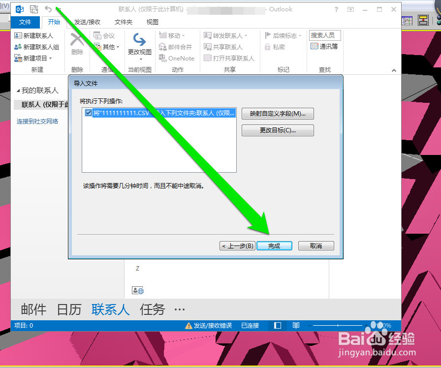Click 取消 to cancel the import
Viewport: 441px width, 368px height.
point(316,245)
